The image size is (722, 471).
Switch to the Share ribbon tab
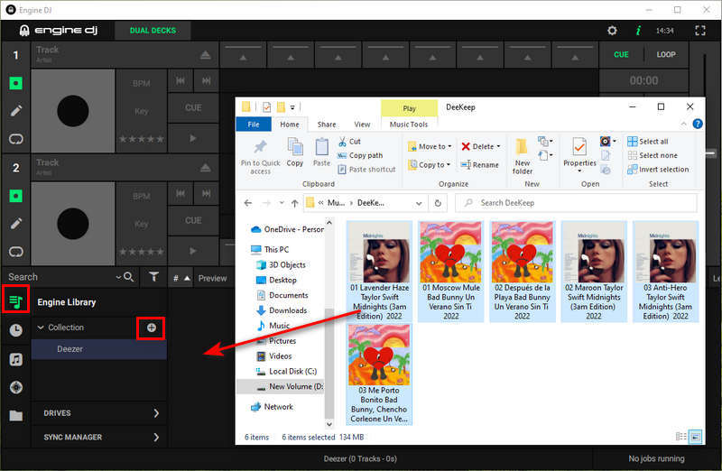tap(327, 125)
